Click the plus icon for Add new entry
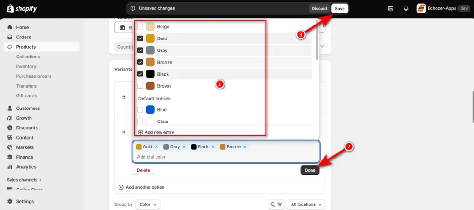Viewport: 474px width, 210px height. tap(140, 132)
